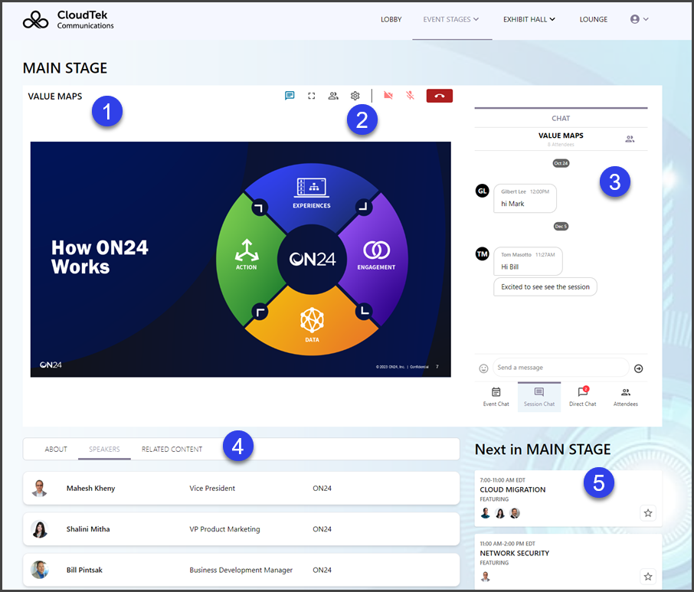Favorite the CLOUD MIGRATION session star
This screenshot has width=694, height=592.
click(648, 513)
